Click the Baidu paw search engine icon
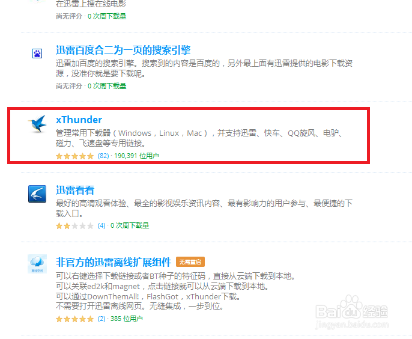The image size is (412, 339). pos(37,53)
